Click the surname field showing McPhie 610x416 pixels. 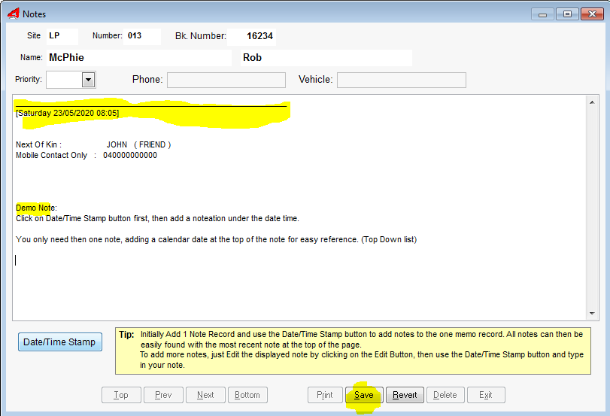click(139, 58)
